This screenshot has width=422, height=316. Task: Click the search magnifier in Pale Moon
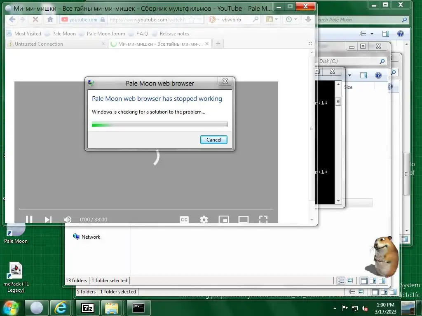click(256, 19)
